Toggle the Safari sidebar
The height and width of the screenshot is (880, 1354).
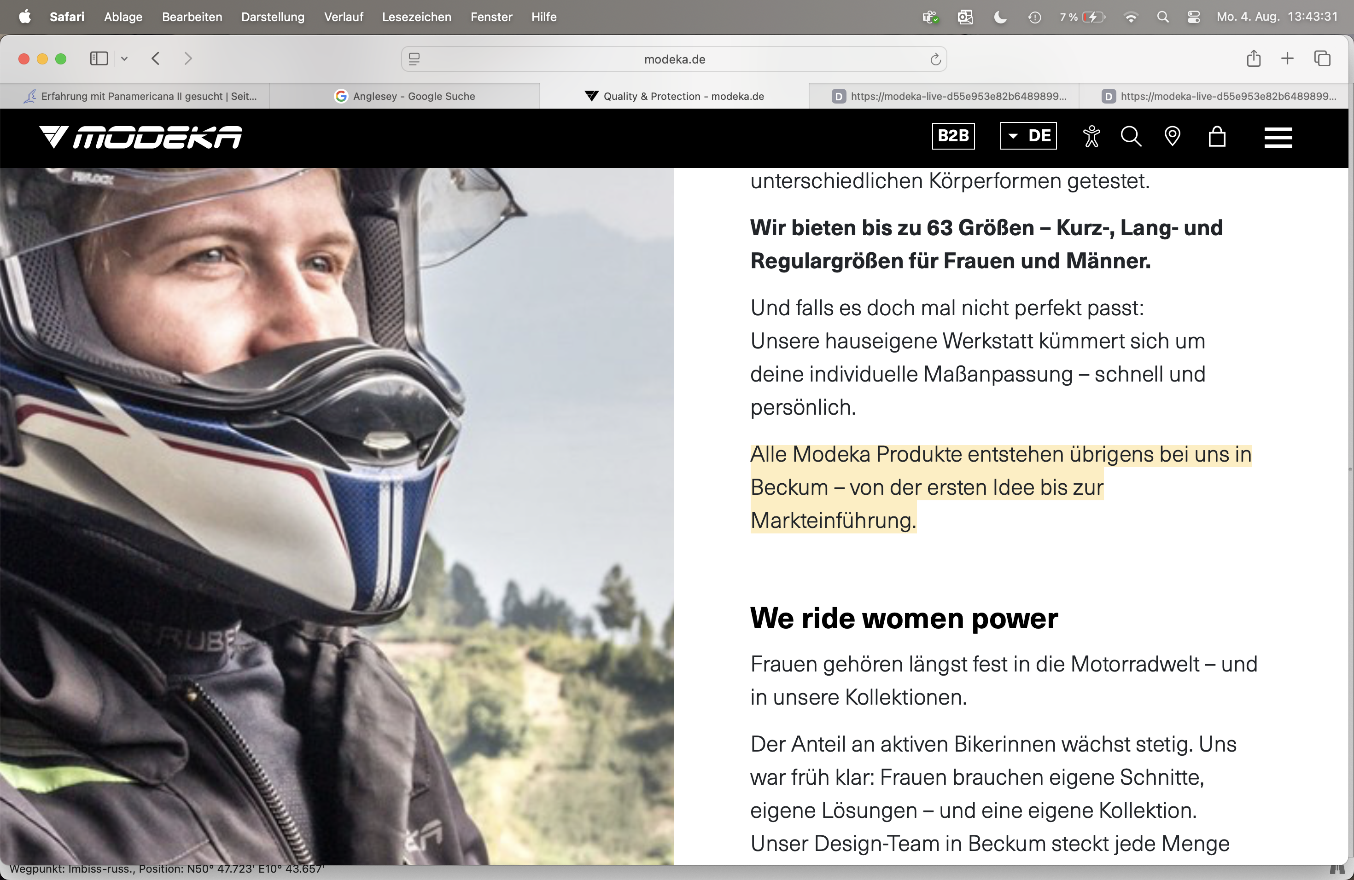point(99,58)
